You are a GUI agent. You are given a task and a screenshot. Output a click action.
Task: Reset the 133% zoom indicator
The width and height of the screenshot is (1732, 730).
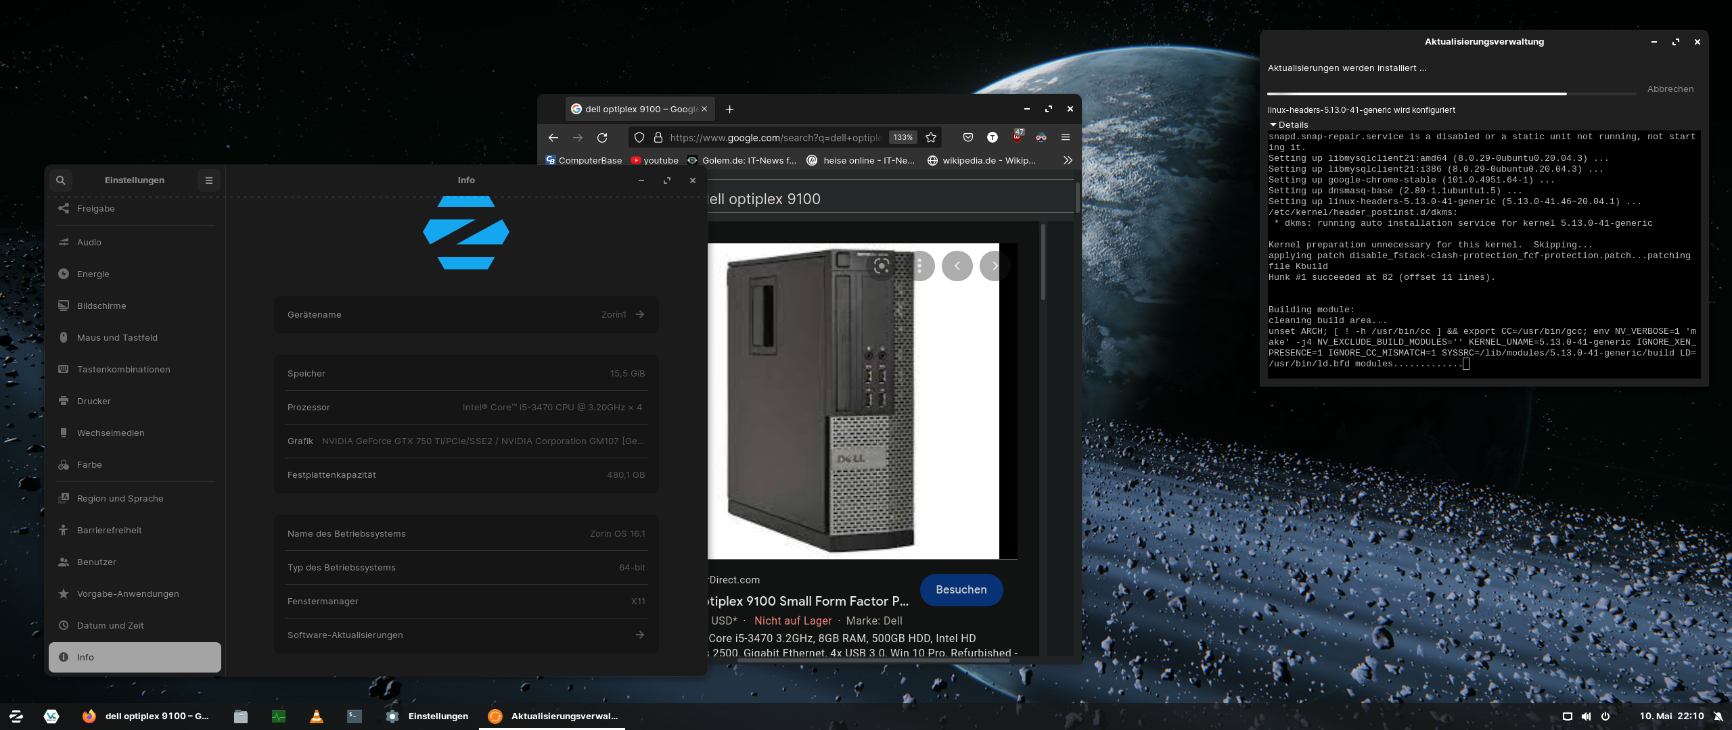tap(903, 138)
